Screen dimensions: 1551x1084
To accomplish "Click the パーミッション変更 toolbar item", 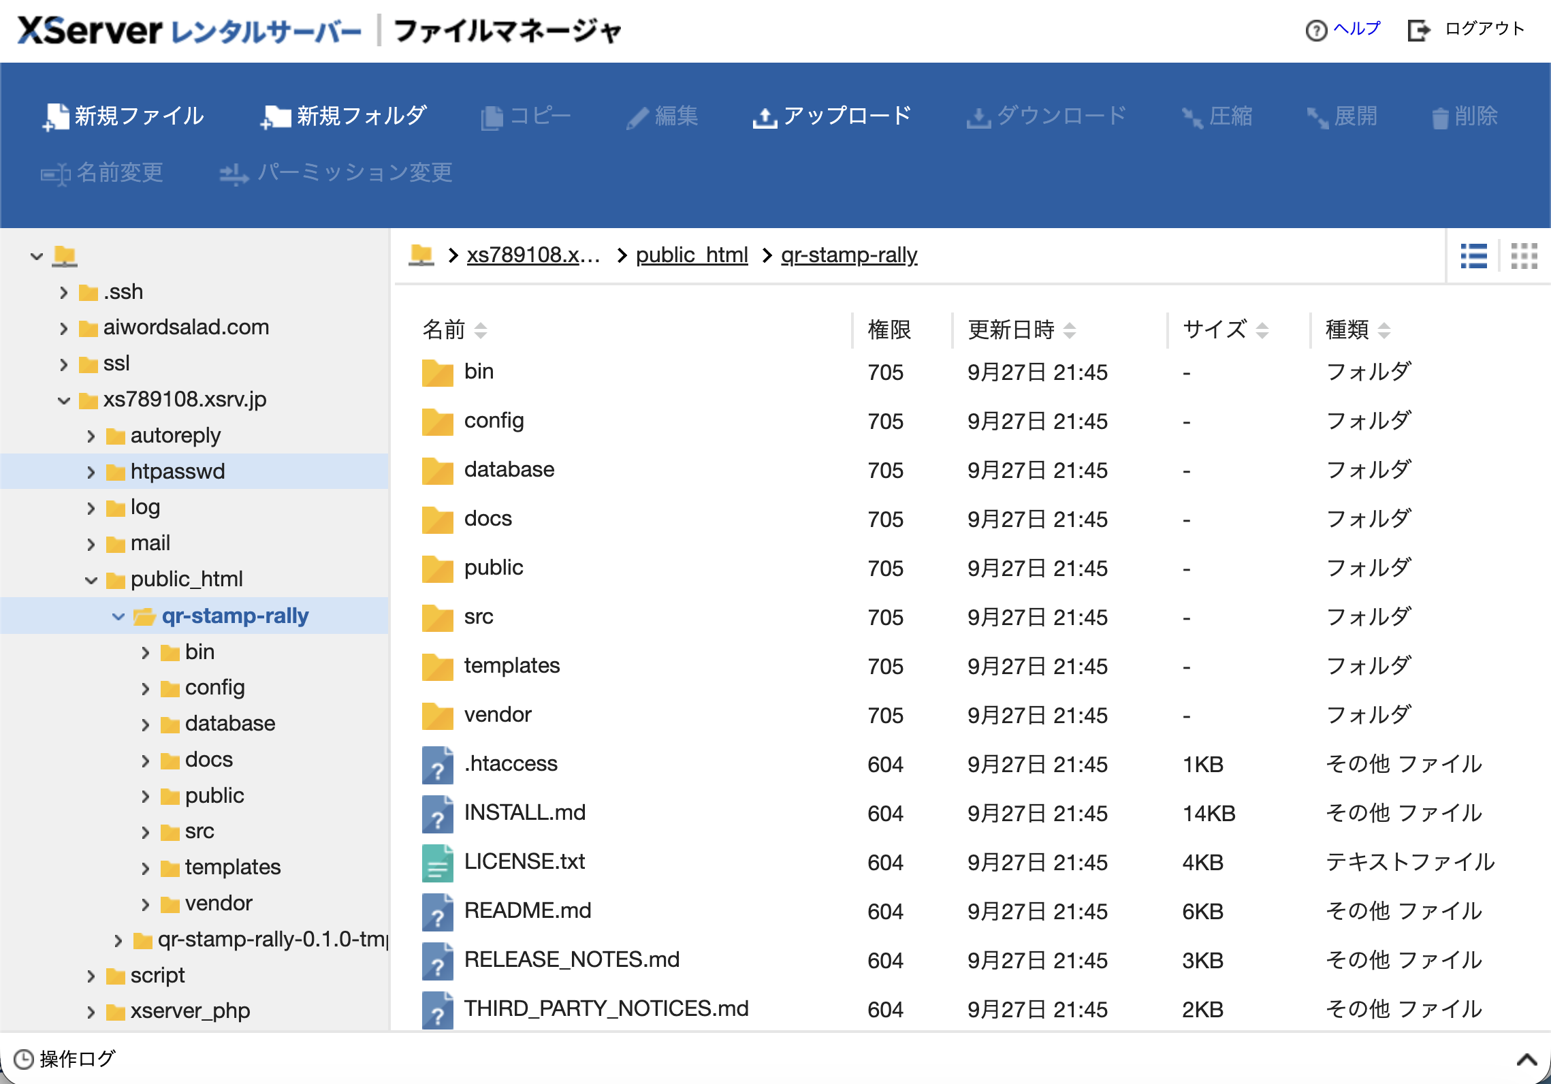I will [x=336, y=174].
